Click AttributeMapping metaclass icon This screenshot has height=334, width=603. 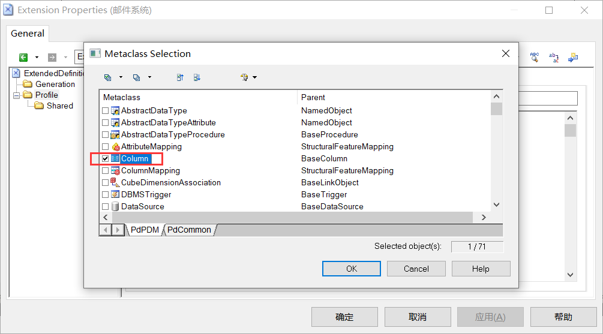coord(115,147)
